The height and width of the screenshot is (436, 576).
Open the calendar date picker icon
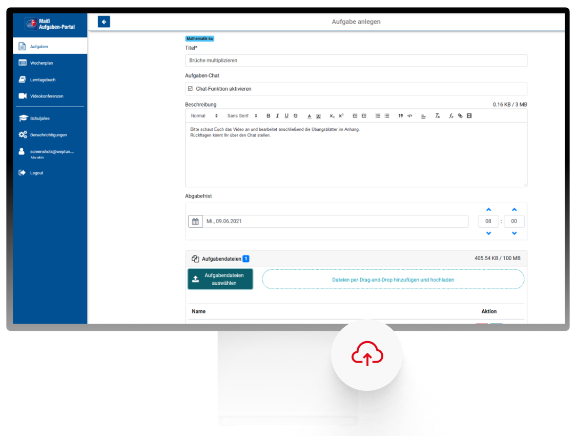coord(195,221)
